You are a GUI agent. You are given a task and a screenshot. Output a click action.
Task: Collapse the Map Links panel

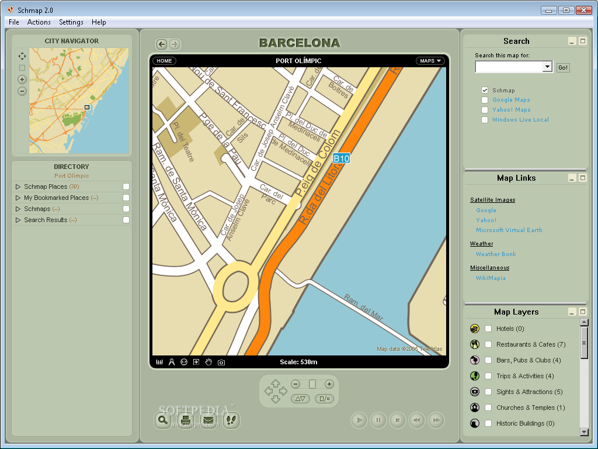pos(572,178)
